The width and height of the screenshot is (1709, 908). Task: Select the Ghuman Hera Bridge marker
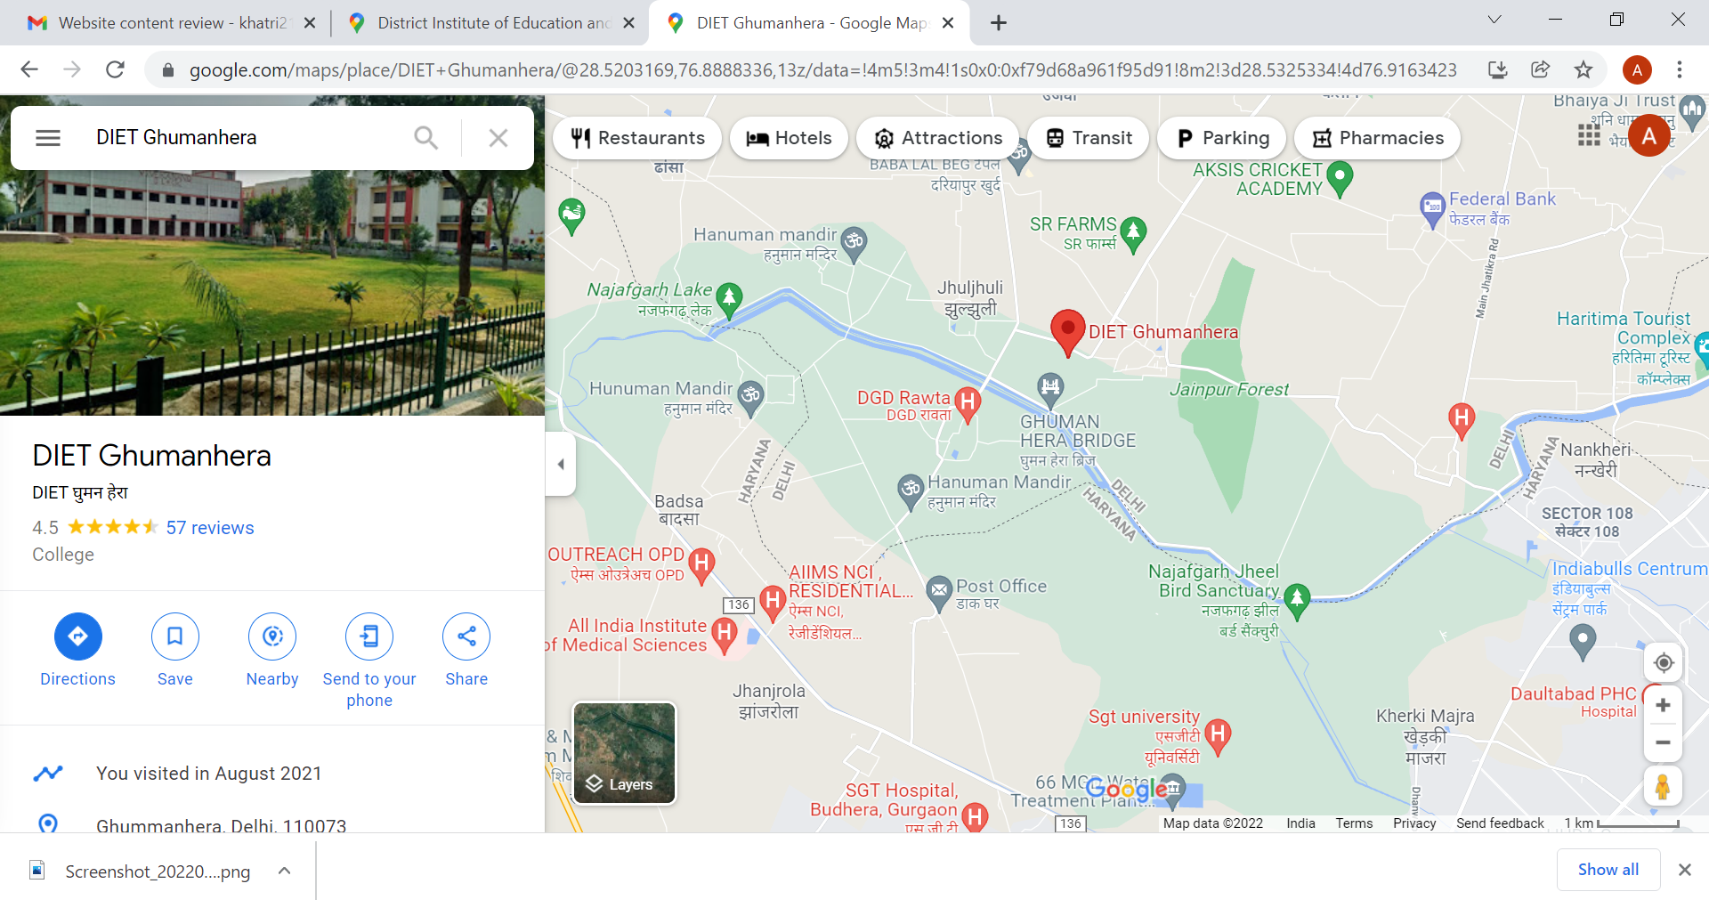1051,388
